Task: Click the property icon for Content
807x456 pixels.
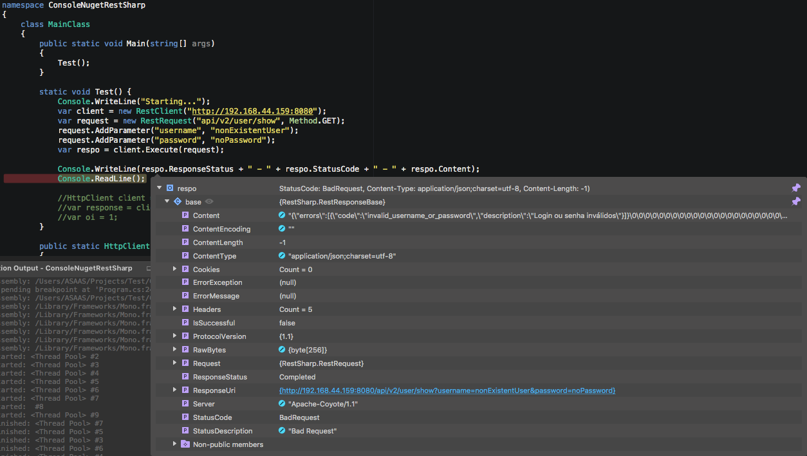Action: pos(185,215)
